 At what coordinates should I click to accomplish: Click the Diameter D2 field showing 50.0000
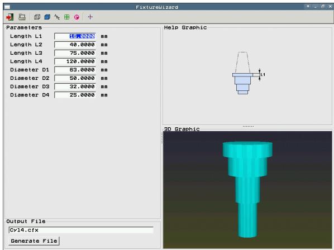(x=75, y=78)
